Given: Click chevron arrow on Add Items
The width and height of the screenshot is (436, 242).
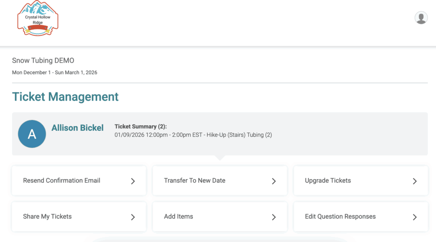Looking at the screenshot, I should (274, 217).
